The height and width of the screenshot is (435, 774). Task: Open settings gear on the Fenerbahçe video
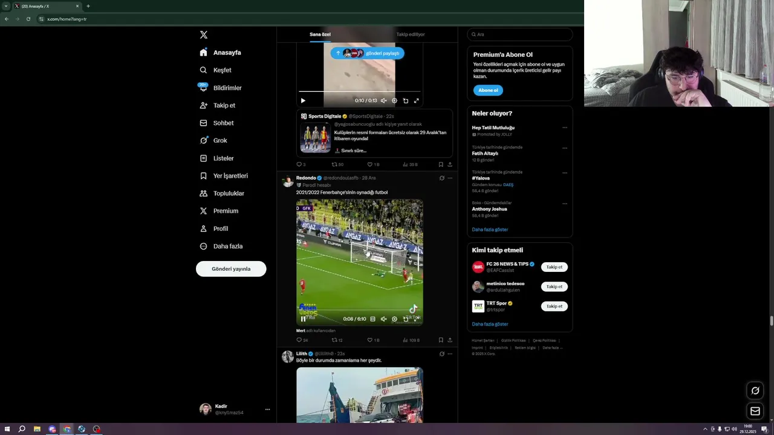(x=394, y=319)
